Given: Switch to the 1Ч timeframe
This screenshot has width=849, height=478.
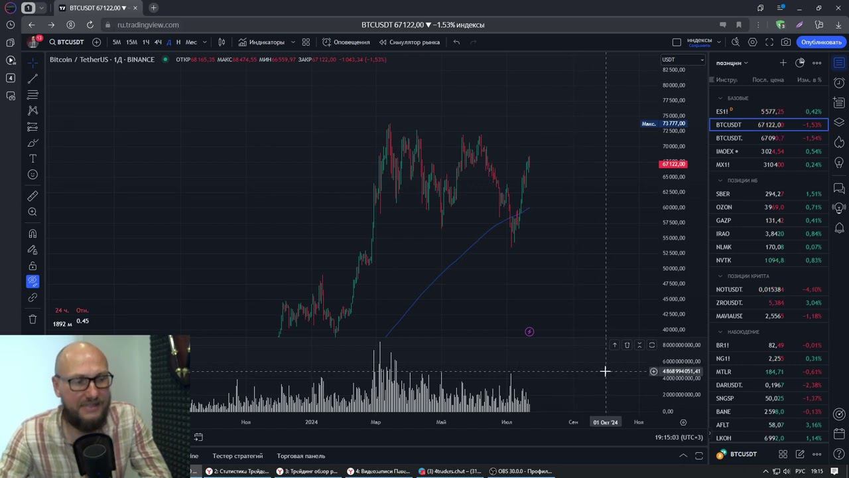Looking at the screenshot, I should pyautogui.click(x=146, y=42).
